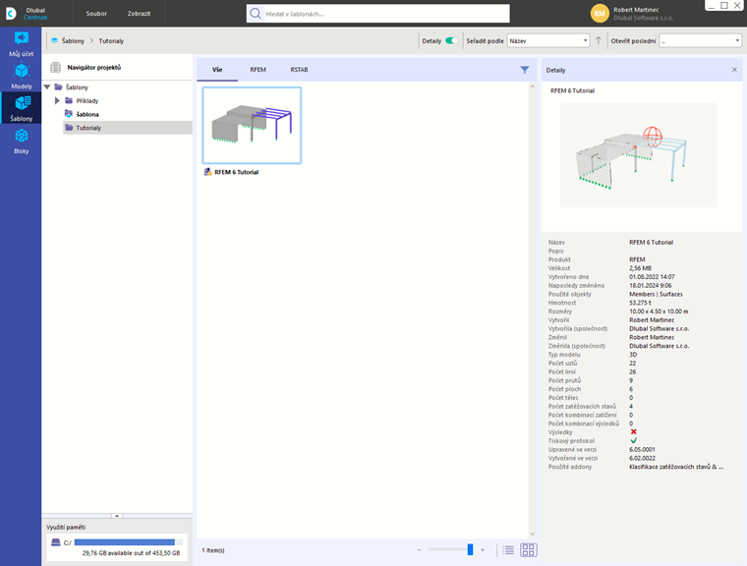747x566 pixels.
Task: Click the Robert Martinec user name
Action: [636, 10]
